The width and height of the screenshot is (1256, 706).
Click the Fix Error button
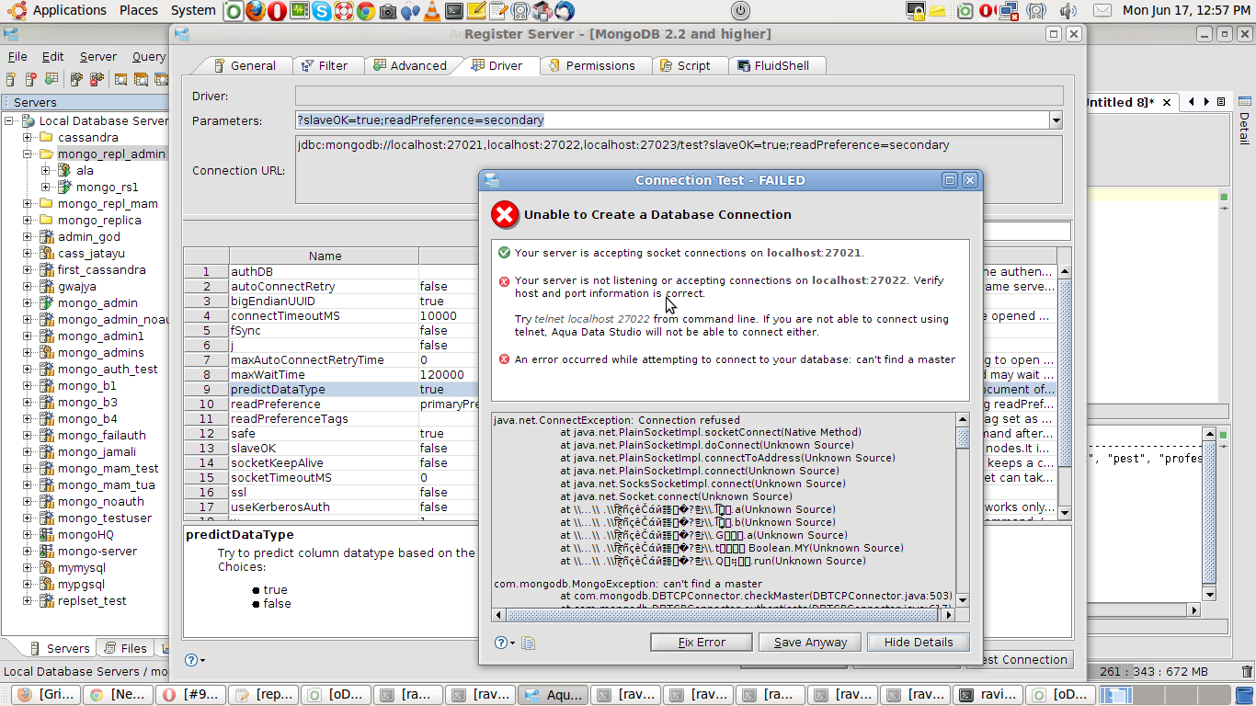pos(702,643)
